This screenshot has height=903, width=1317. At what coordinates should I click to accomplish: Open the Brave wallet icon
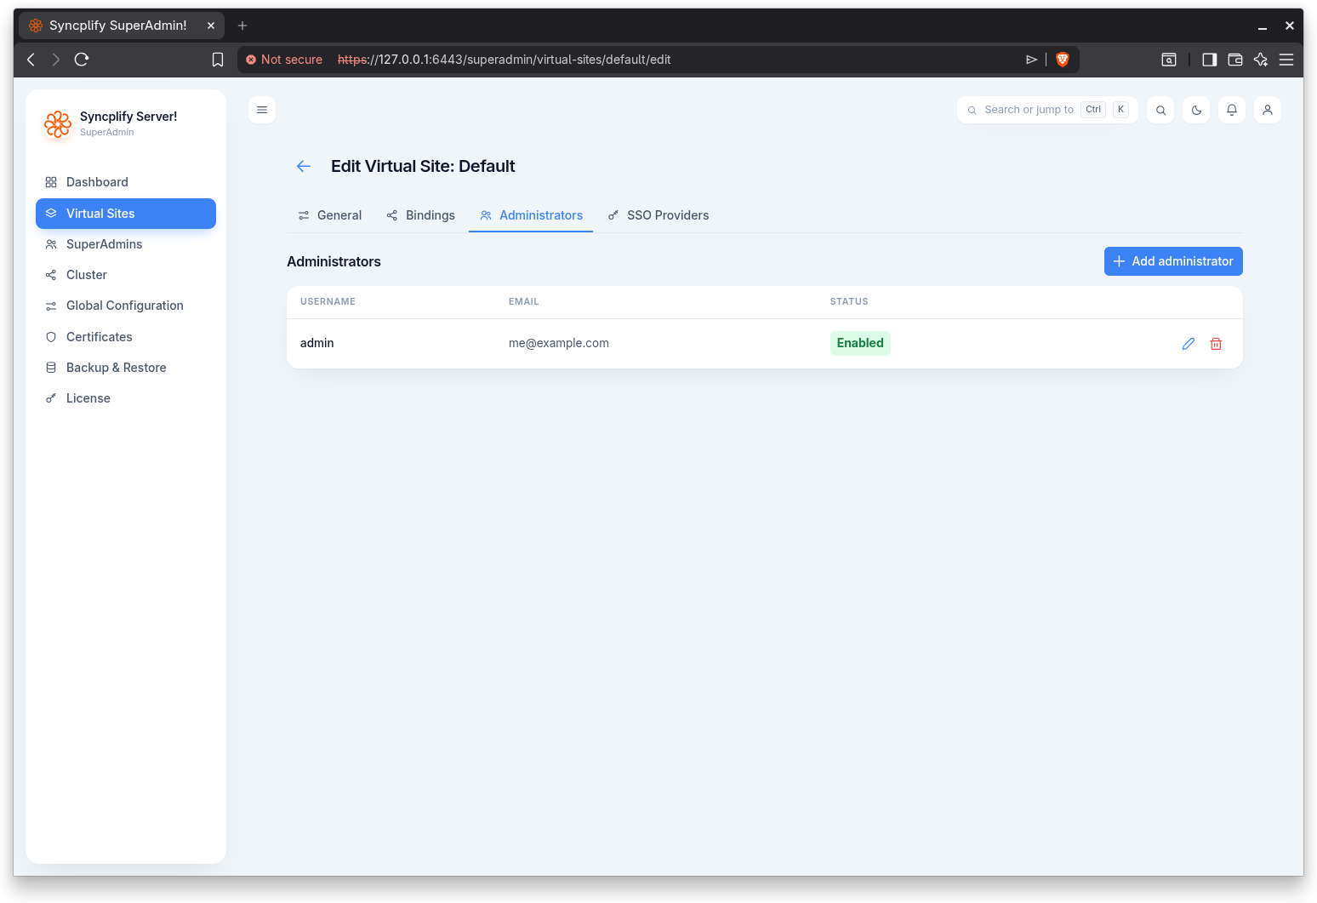[1235, 60]
